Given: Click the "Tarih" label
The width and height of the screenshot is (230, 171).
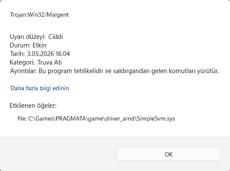Looking at the screenshot, I should (x=17, y=54).
